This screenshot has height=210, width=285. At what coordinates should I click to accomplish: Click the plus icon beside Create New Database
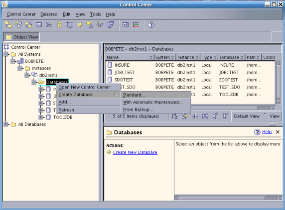click(109, 152)
